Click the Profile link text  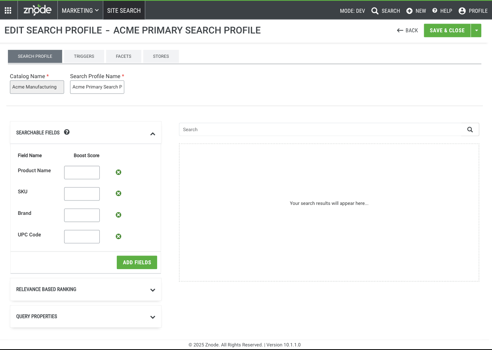(478, 11)
